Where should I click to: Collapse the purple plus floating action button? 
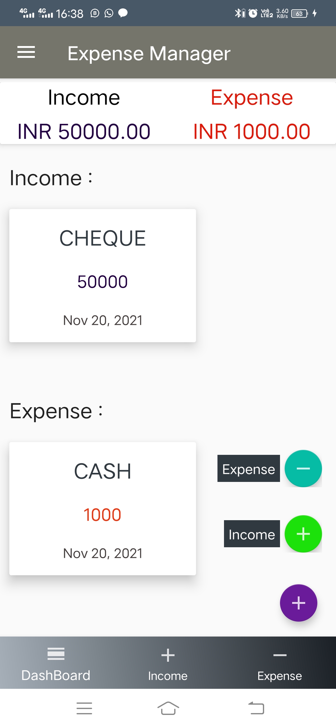click(x=298, y=603)
